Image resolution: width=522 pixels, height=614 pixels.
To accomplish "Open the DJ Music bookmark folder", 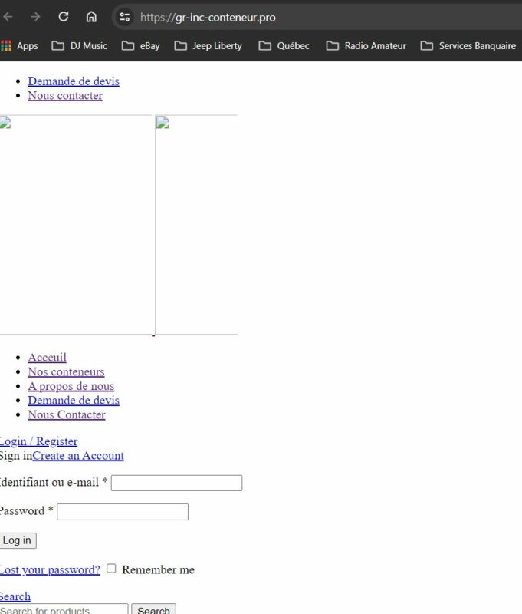I will (x=80, y=46).
